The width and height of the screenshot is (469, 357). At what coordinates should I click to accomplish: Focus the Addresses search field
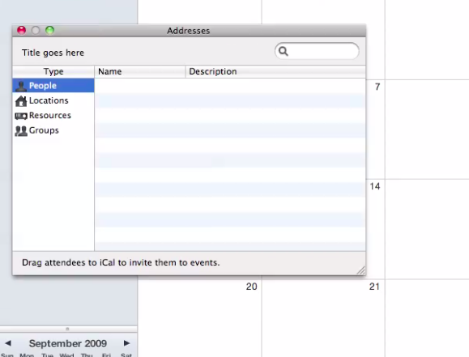coord(317,51)
